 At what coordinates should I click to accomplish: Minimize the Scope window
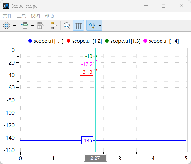[x=146, y=6]
